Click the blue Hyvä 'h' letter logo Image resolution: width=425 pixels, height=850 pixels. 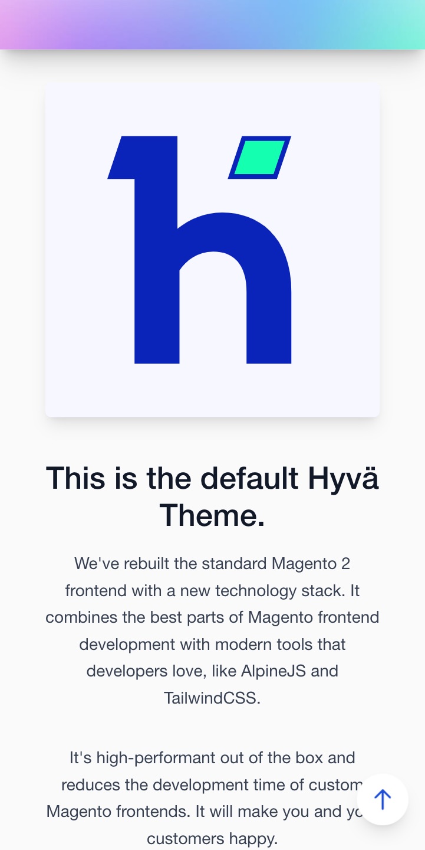(x=199, y=250)
